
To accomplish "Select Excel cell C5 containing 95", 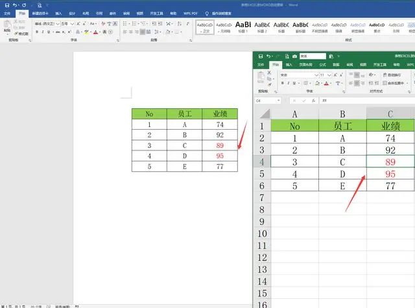I will tap(390, 174).
